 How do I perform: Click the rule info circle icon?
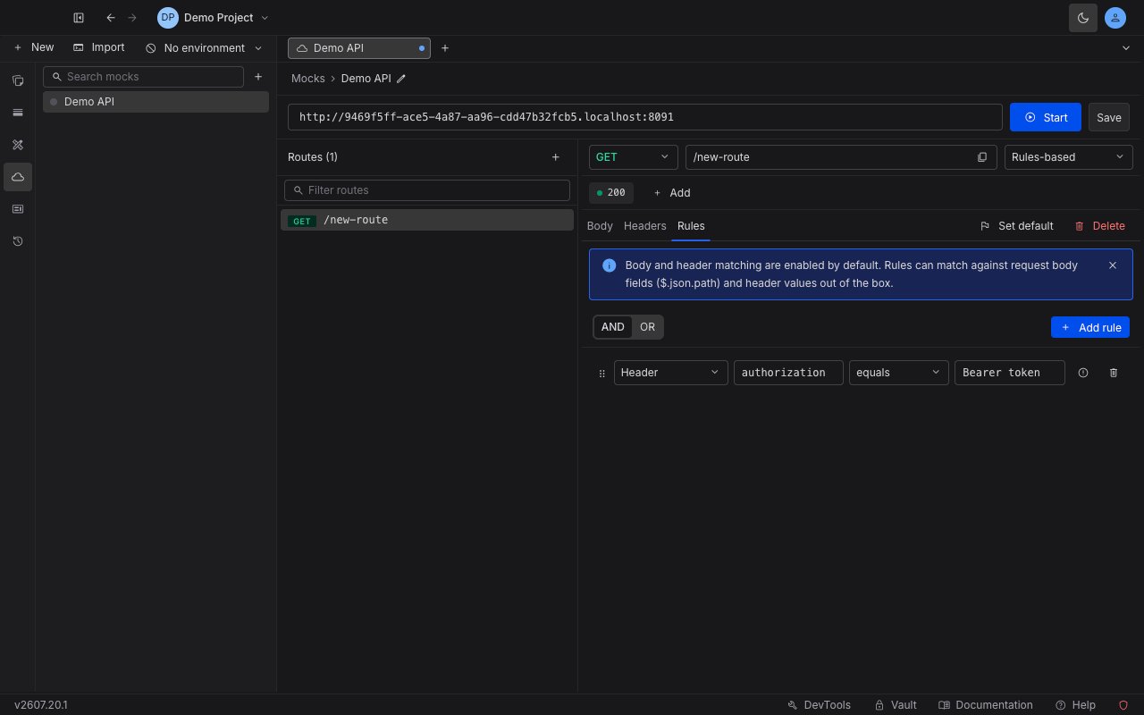click(x=1083, y=373)
